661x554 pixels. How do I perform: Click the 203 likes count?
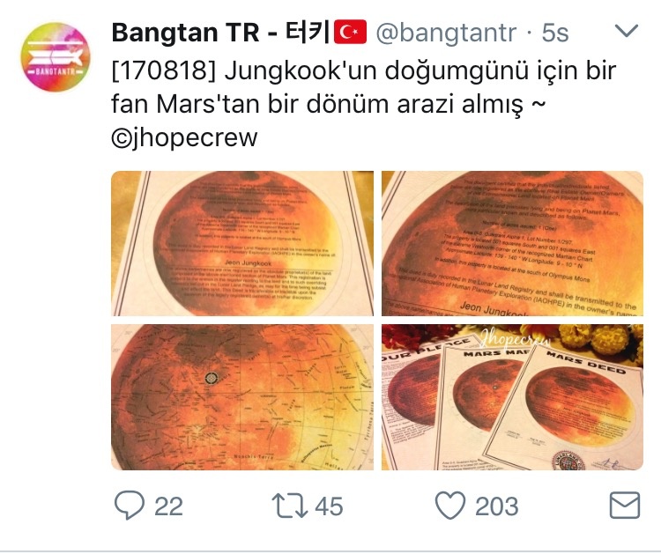pyautogui.click(x=496, y=506)
